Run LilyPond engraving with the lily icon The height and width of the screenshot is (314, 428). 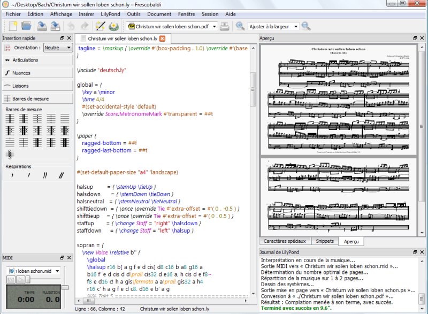point(113,26)
